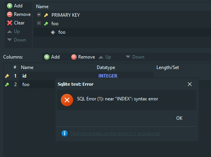Click the yellow key icon on row 1

click(7, 76)
